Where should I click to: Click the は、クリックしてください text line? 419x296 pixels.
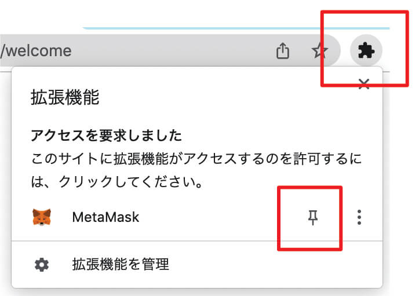[x=117, y=182]
